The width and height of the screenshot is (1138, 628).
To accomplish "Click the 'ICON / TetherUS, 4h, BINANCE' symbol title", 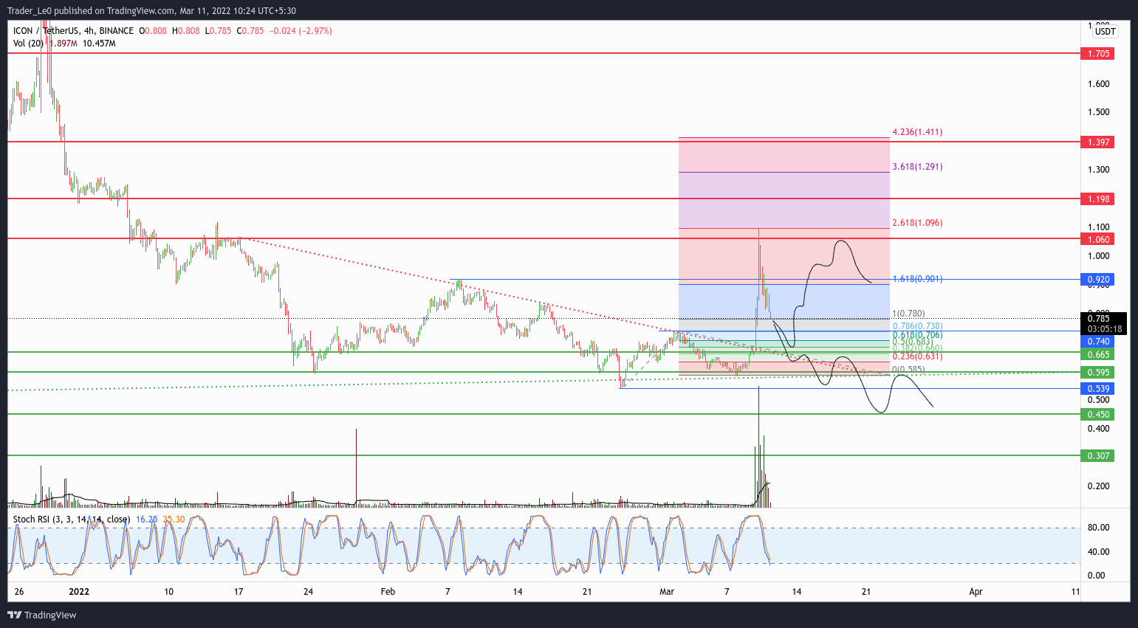I will 74,31.
